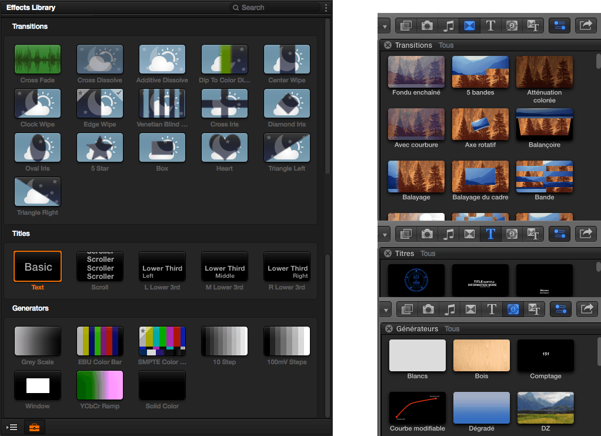Screen dimensions: 601x436
Task: Open the toolbox icon in Effects Library footer
Action: tap(34, 428)
